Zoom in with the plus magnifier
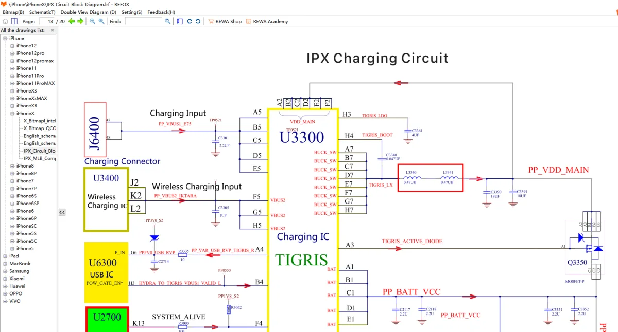The width and height of the screenshot is (618, 332). [101, 21]
